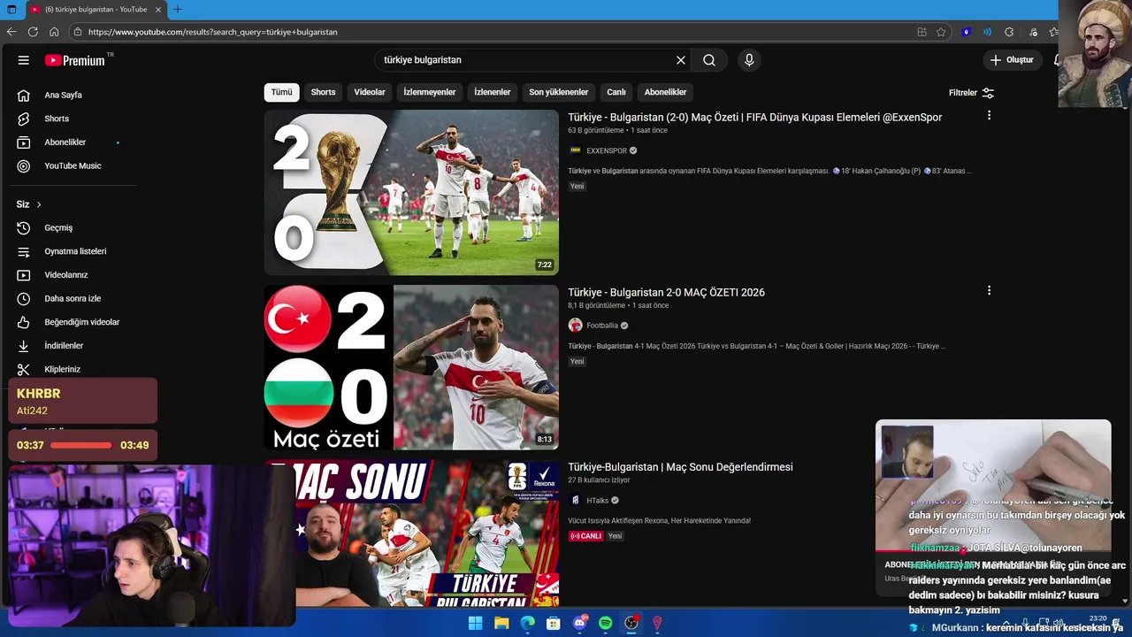Open Türkiye-Bulgaristan Maç Sonu Değerlendirmesi title

[680, 467]
